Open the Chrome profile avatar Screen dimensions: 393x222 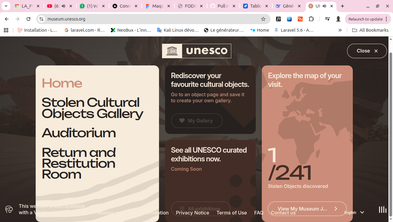pyautogui.click(x=338, y=19)
